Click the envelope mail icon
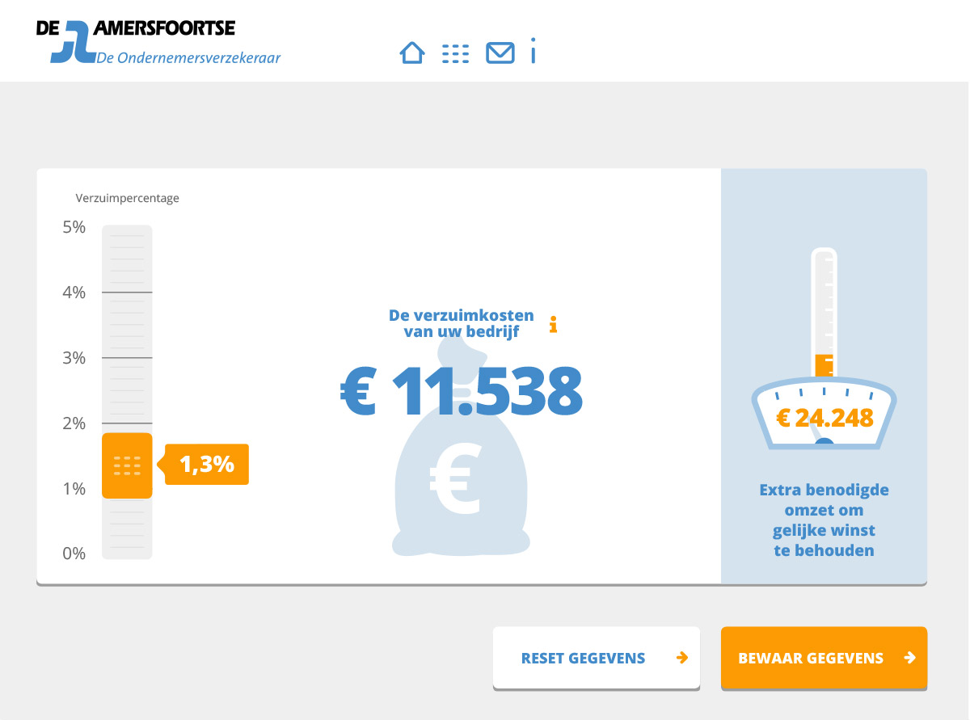970x720 pixels. (x=500, y=53)
